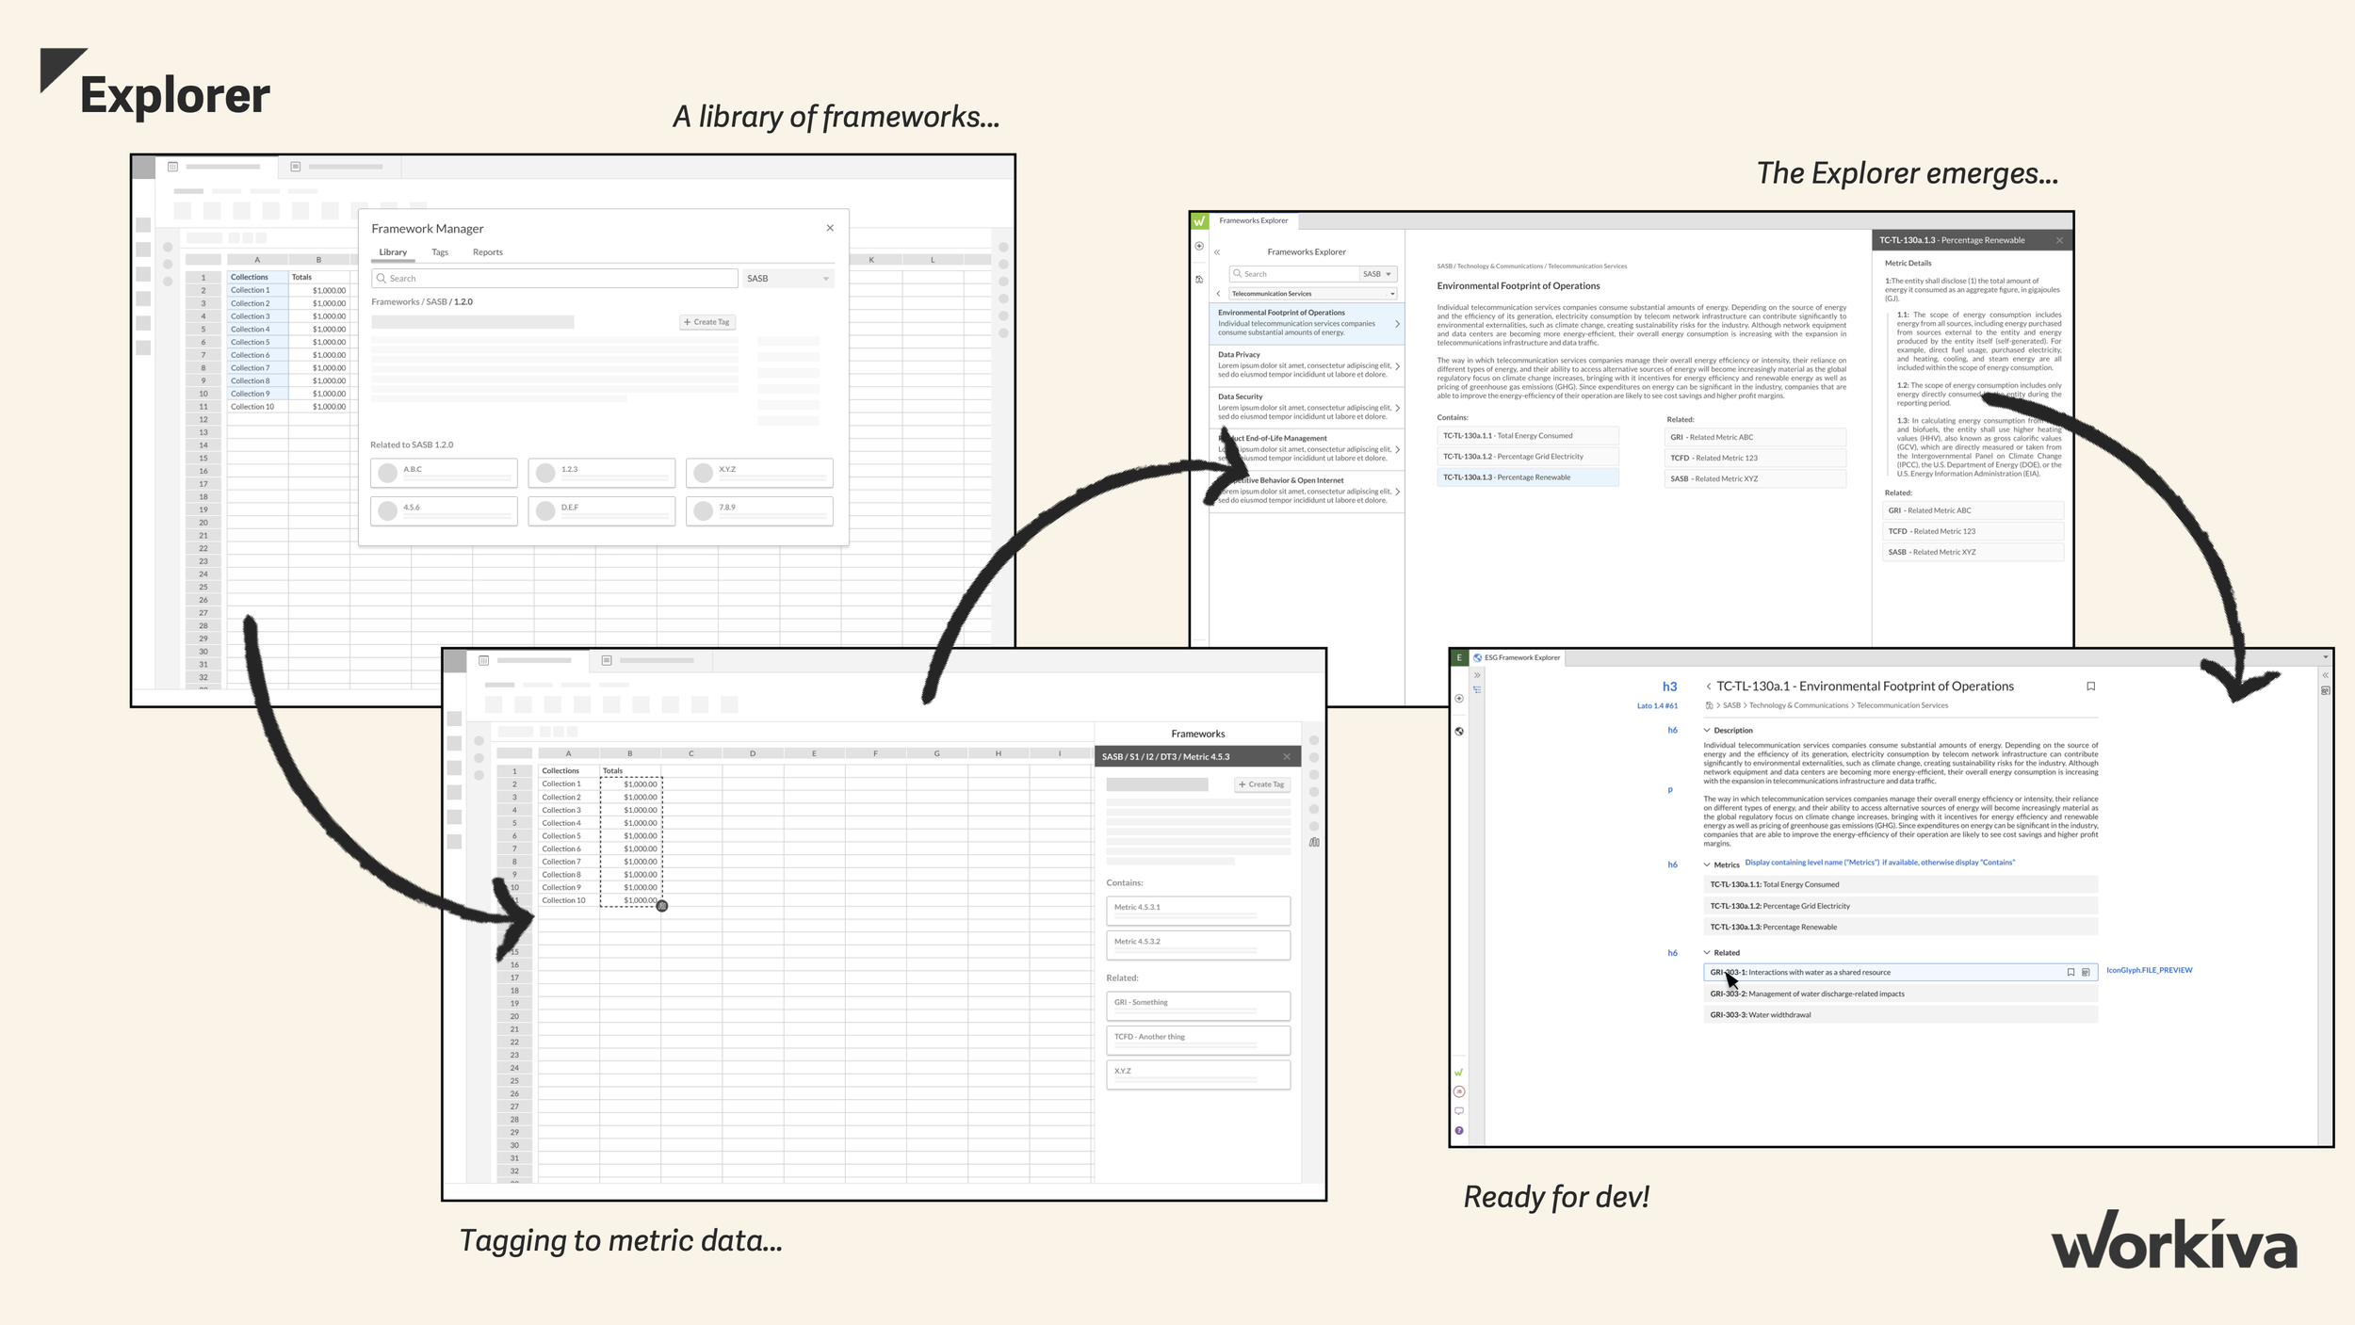The image size is (2355, 1325).
Task: Click Technology & Communications breadcrumb in ESG Explorer
Action: pyautogui.click(x=1798, y=705)
